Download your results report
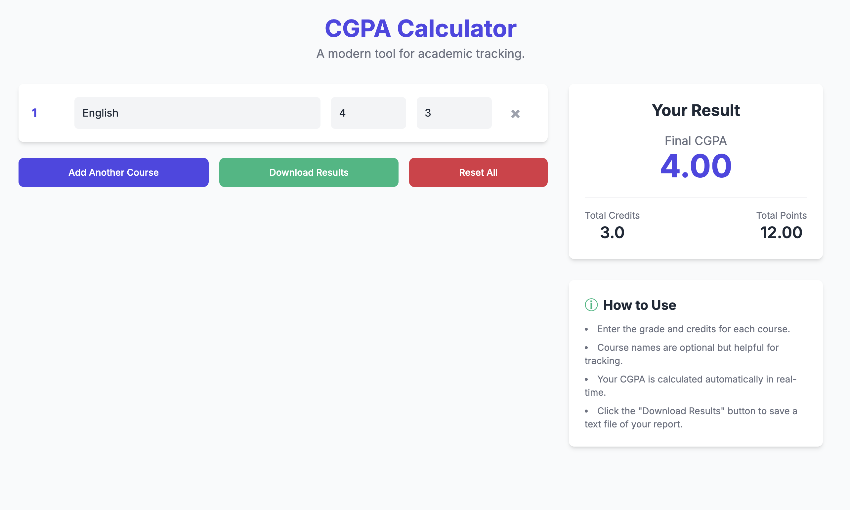 pos(308,172)
